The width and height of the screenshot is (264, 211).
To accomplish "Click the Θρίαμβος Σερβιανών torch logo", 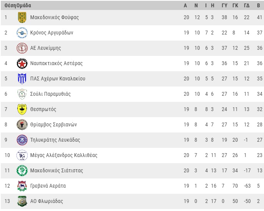I will tap(22, 124).
